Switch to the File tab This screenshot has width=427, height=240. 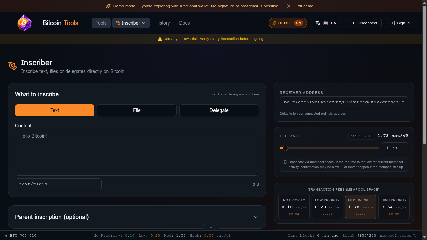coord(137,110)
